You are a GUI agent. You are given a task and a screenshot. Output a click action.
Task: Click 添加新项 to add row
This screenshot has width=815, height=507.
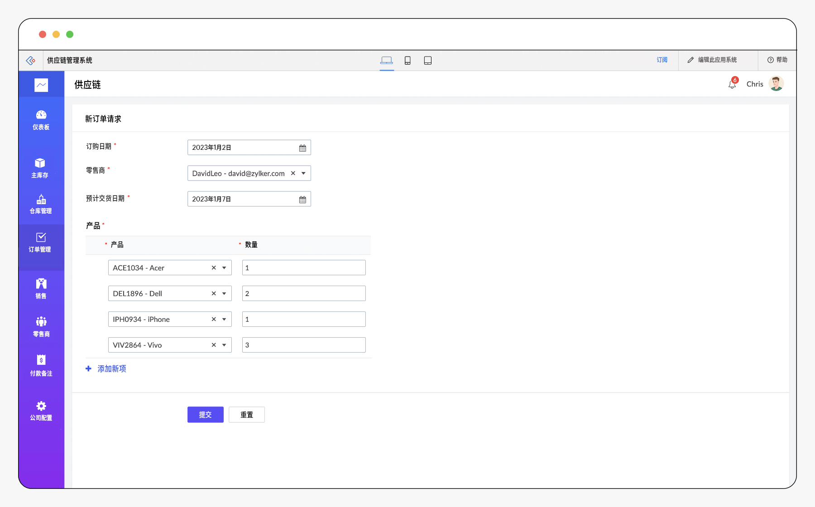(106, 369)
